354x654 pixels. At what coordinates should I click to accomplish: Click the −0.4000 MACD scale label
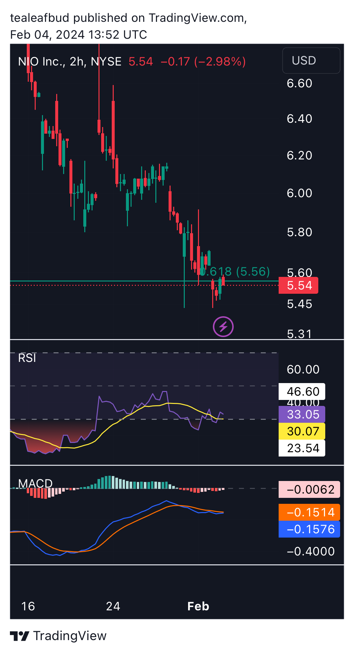[311, 551]
